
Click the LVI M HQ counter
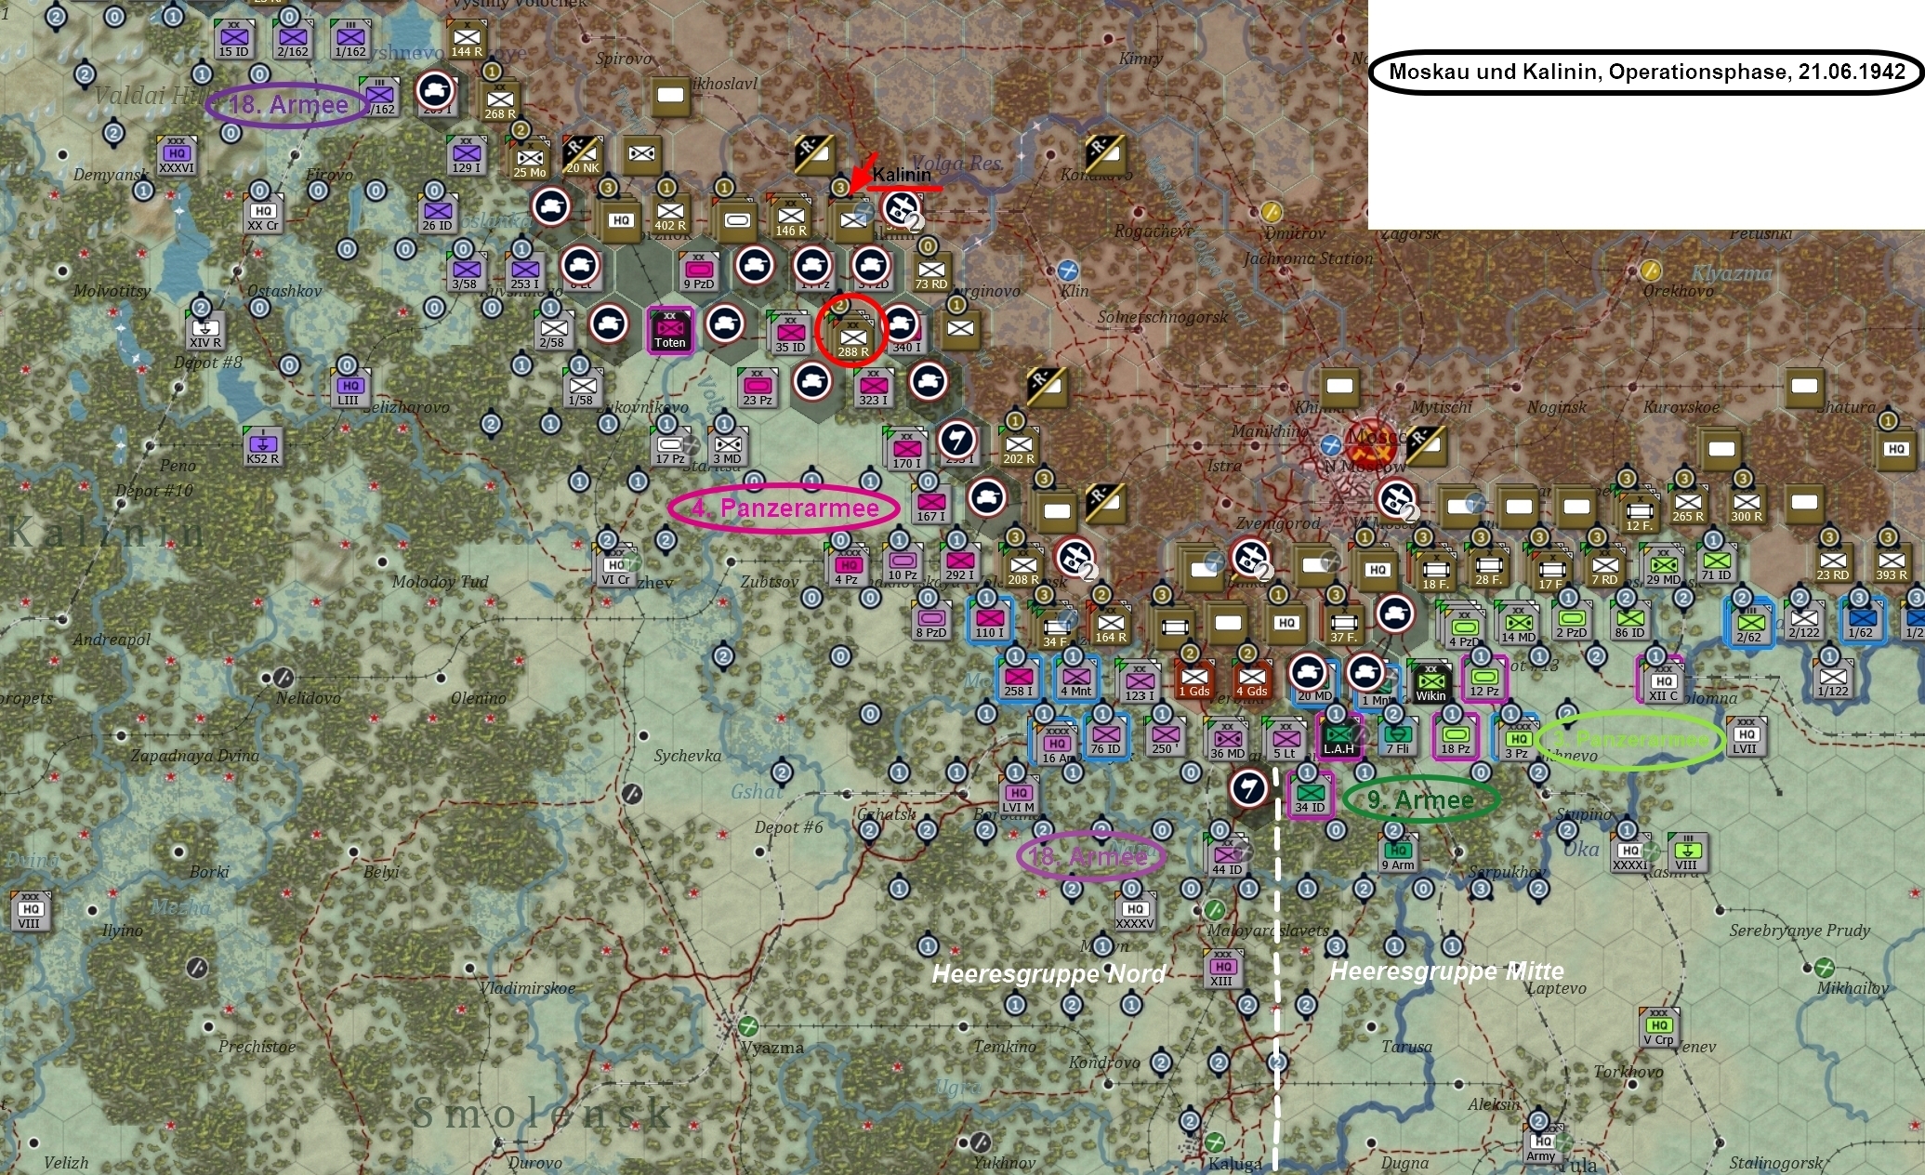click(x=1018, y=796)
